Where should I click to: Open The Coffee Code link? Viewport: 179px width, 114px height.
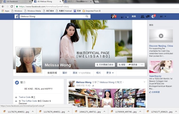(x=29, y=101)
